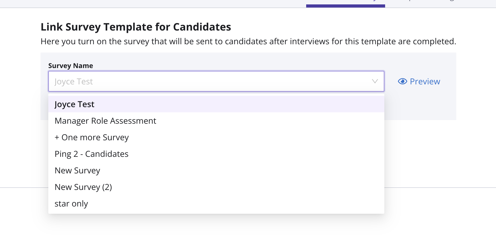Click into the Survey Name combo box

click(x=208, y=82)
